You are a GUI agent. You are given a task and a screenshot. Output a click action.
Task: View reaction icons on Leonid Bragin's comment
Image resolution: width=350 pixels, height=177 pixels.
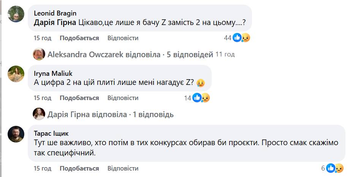tap(241, 38)
